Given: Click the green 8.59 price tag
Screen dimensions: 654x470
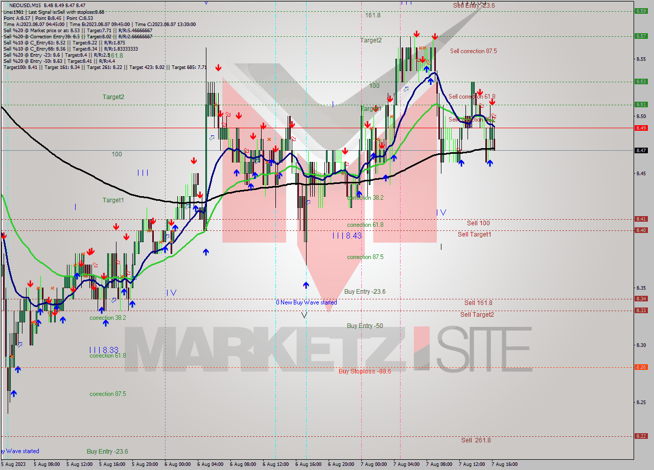Looking at the screenshot, I should click(641, 11).
